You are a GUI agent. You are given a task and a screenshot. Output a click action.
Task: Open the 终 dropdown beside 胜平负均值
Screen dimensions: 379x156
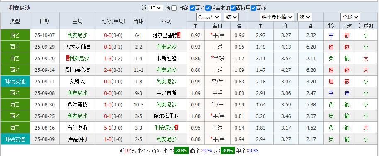(x=304, y=17)
